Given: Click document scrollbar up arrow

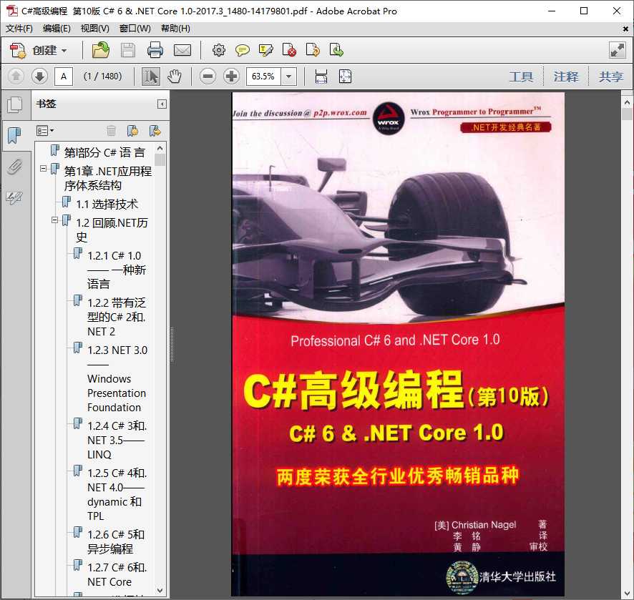Looking at the screenshot, I should [x=627, y=102].
